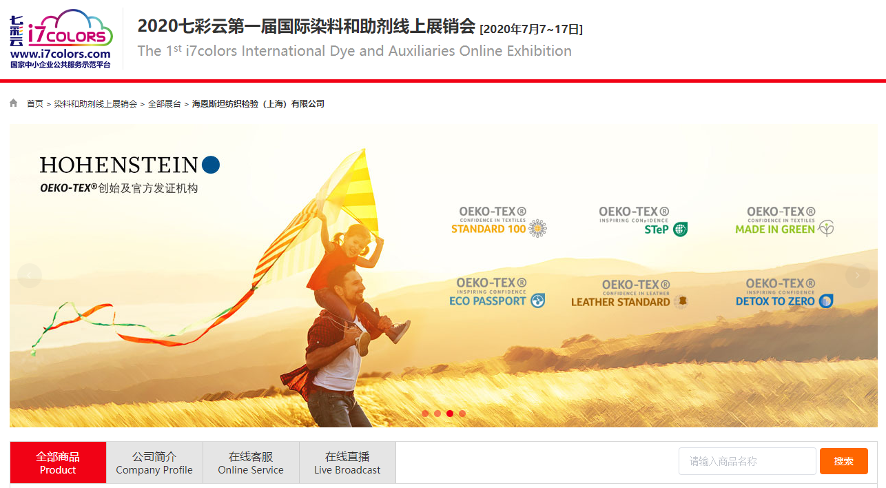Click the OEKO-TEX Leather Standard logo
Screen dimensions: 886x488
point(630,294)
